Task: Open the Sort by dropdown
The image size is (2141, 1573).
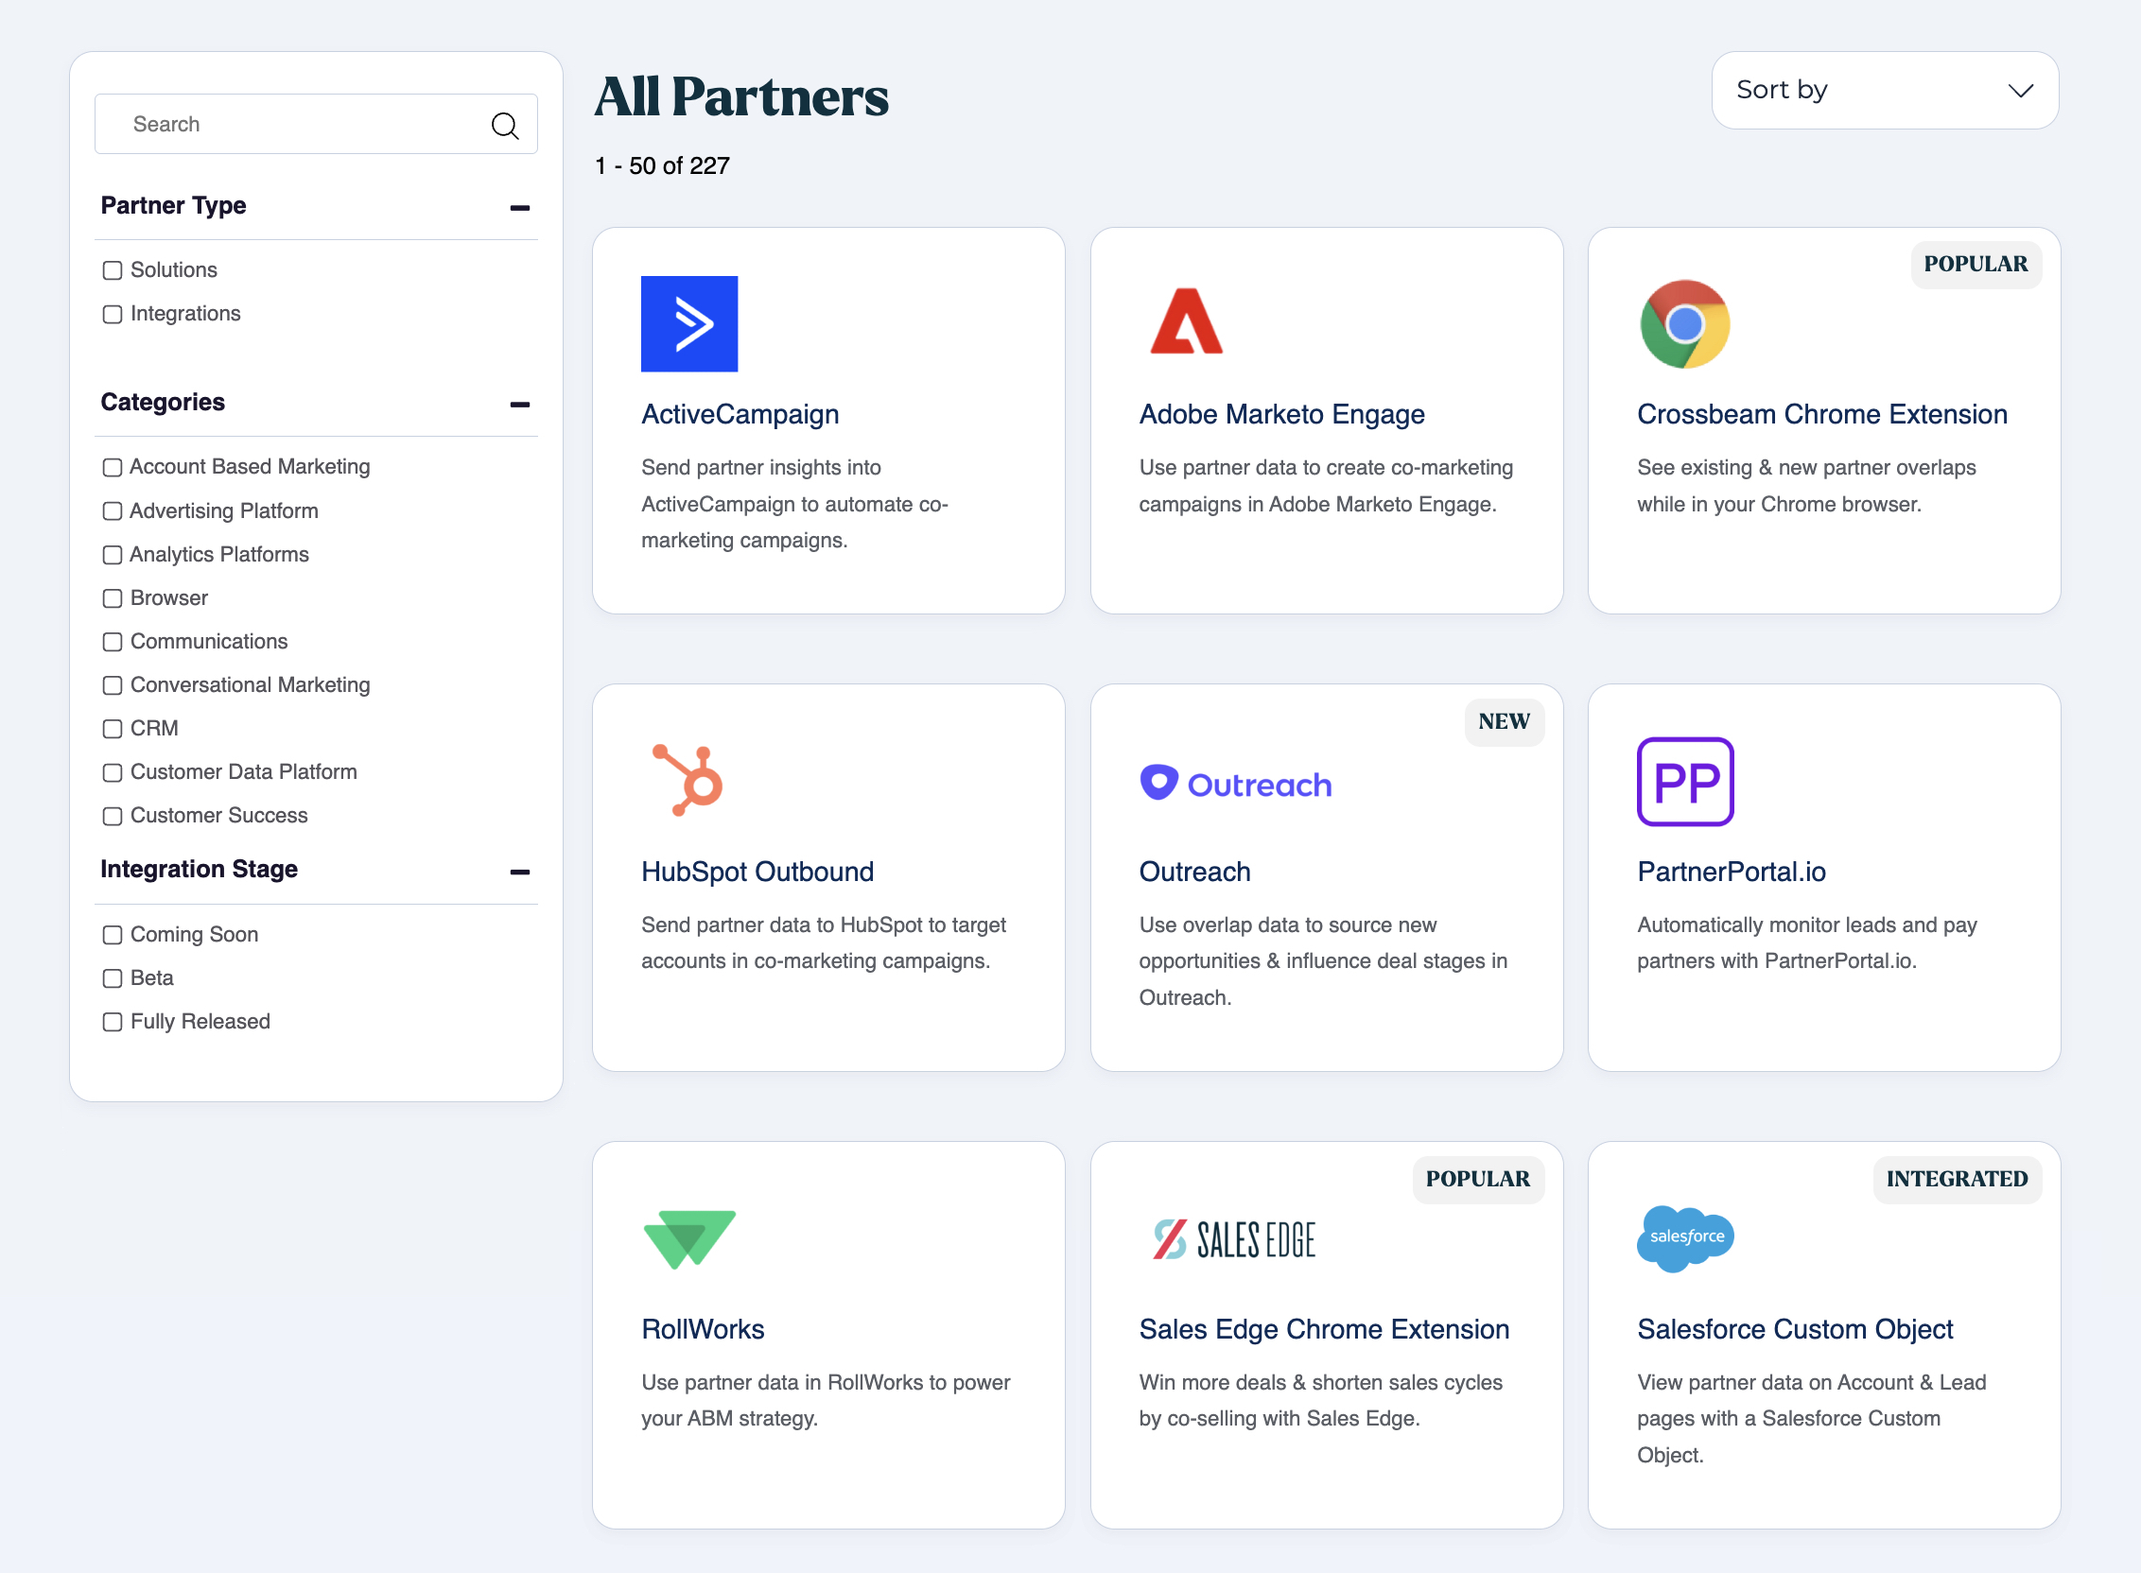Action: tap(1884, 91)
